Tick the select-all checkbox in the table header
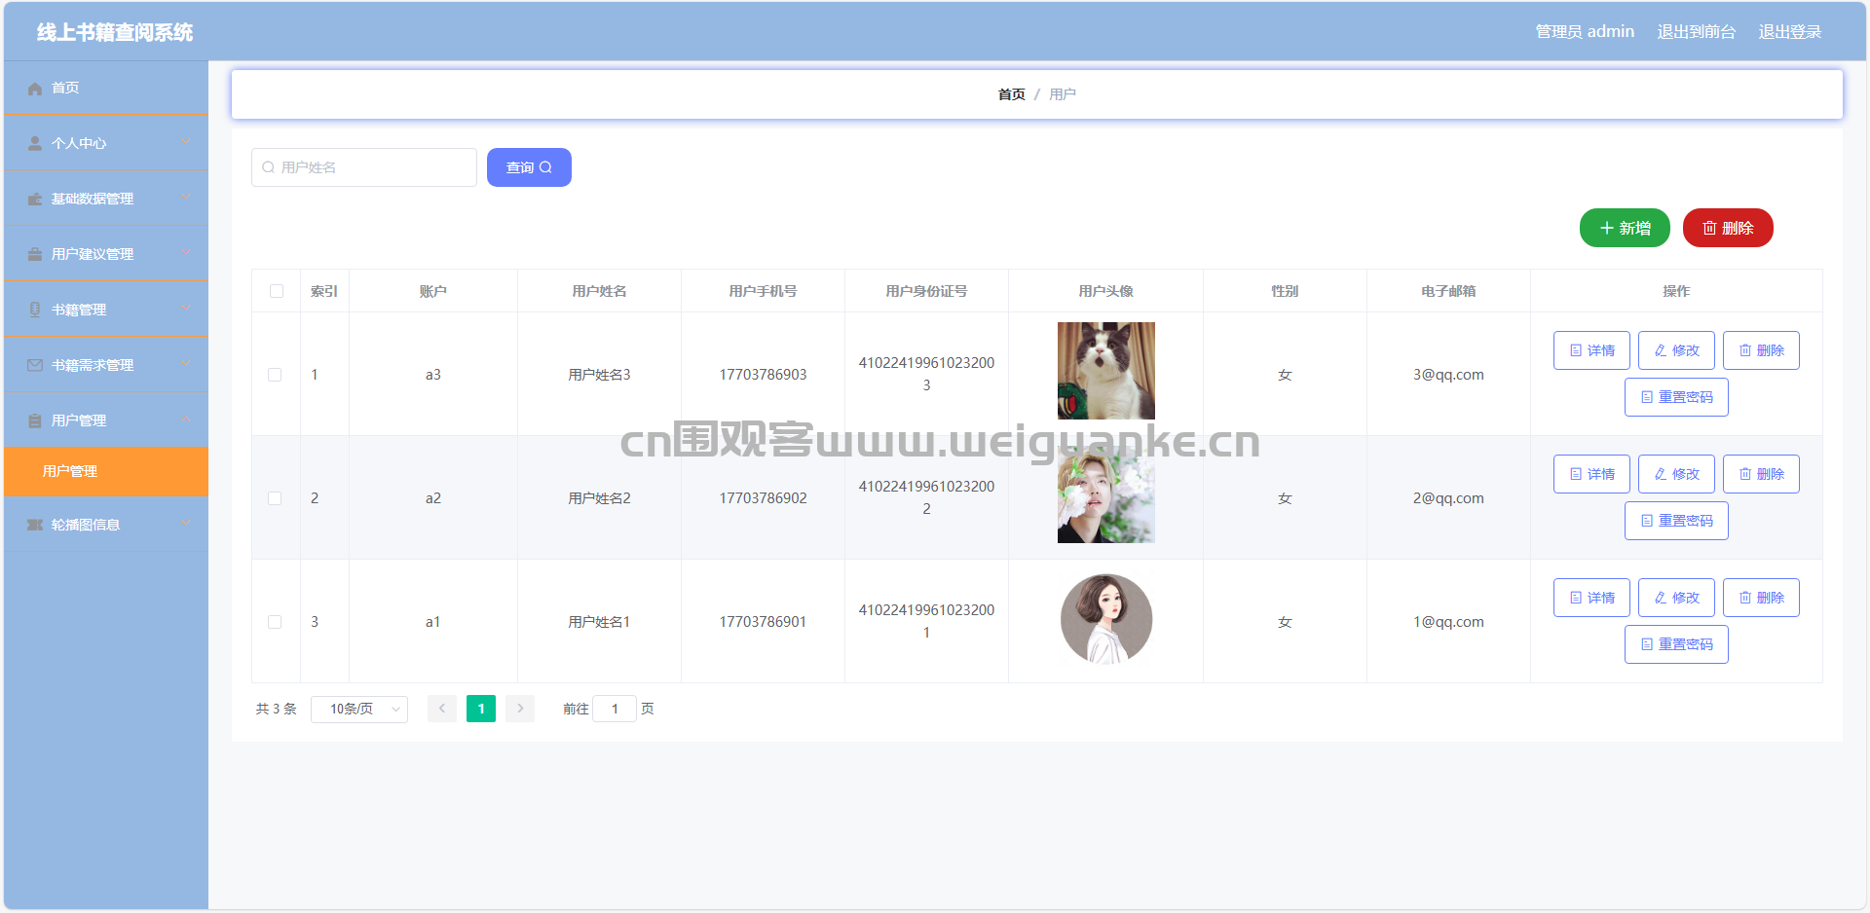Viewport: 1870px width, 913px height. pyautogui.click(x=277, y=291)
